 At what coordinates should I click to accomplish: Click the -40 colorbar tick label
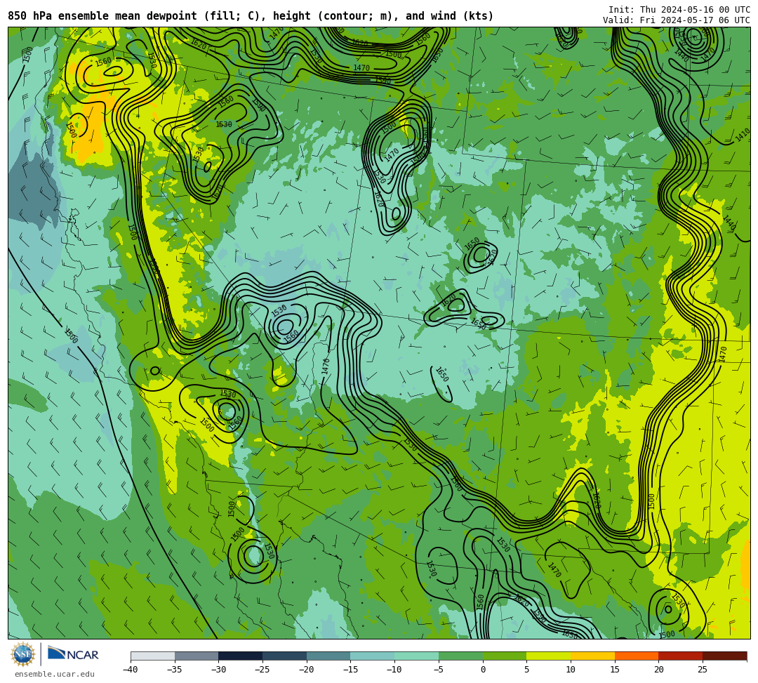[x=131, y=670]
